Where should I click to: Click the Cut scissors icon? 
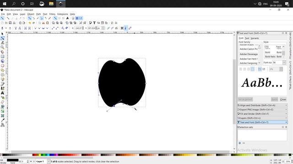coord(43,23)
